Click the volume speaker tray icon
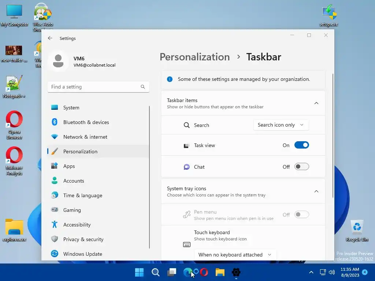Screen dimensions: 375x281 (332, 272)
